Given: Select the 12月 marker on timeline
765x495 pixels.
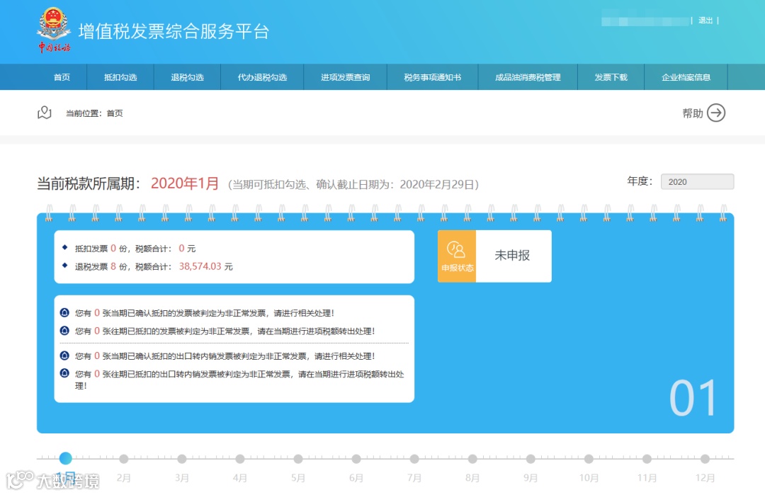Looking at the screenshot, I should (705, 459).
